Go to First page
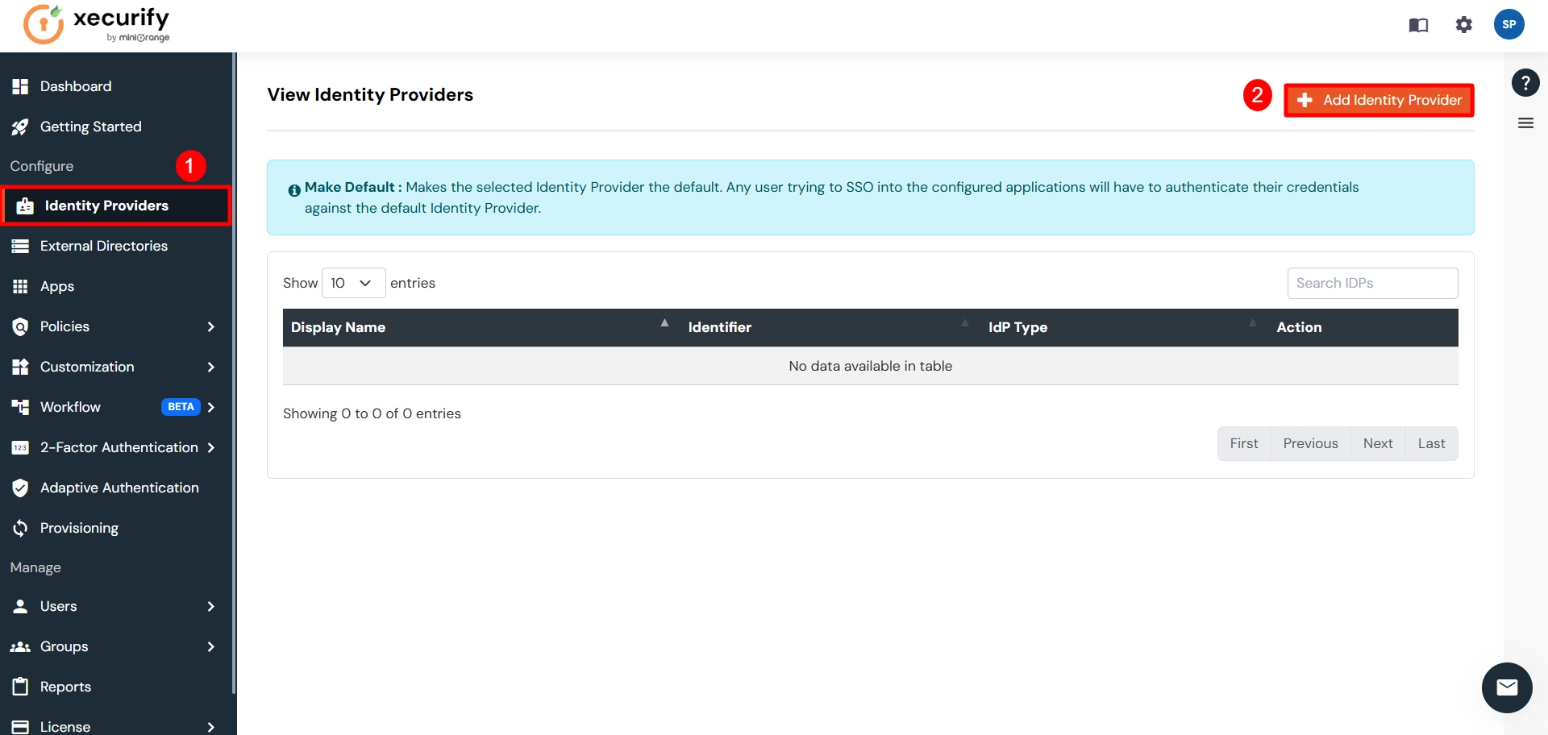Viewport: 1548px width, 735px height. click(1244, 443)
